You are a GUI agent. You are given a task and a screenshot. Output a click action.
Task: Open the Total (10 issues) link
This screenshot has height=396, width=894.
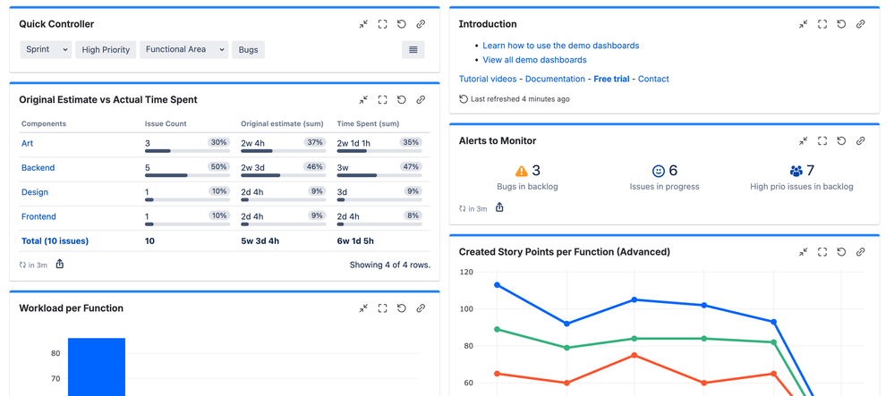[55, 241]
